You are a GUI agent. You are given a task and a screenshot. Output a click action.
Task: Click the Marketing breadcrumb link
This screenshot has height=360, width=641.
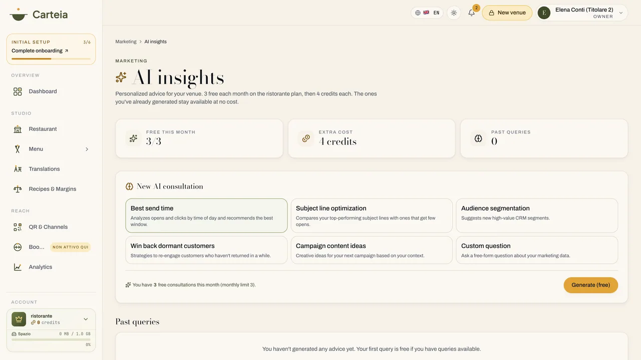point(126,41)
